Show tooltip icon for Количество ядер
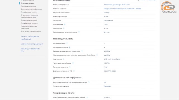Viewport: 179px width, 100px height. (x=67, y=43)
